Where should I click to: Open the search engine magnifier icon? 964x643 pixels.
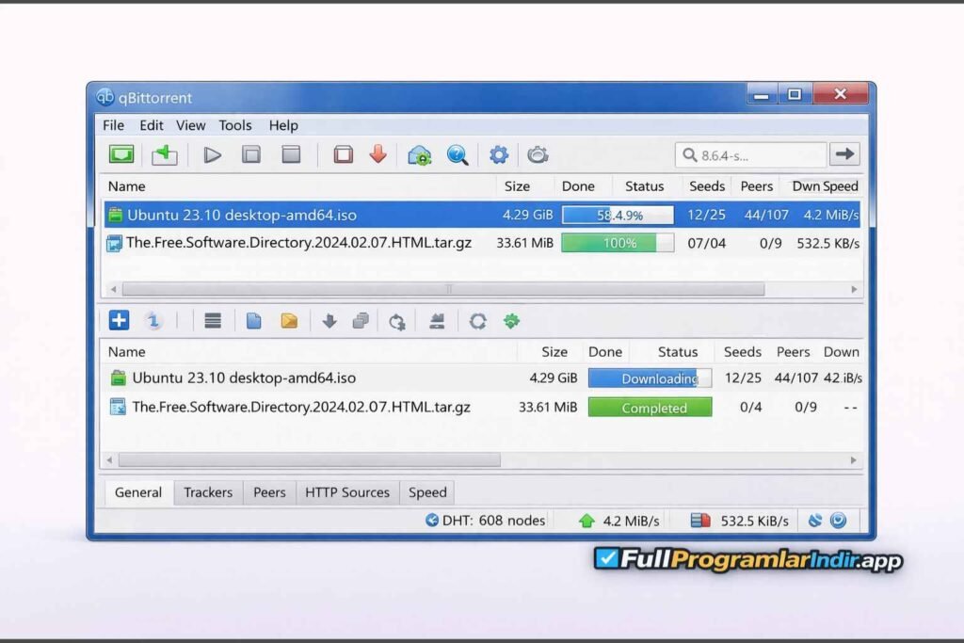(458, 154)
